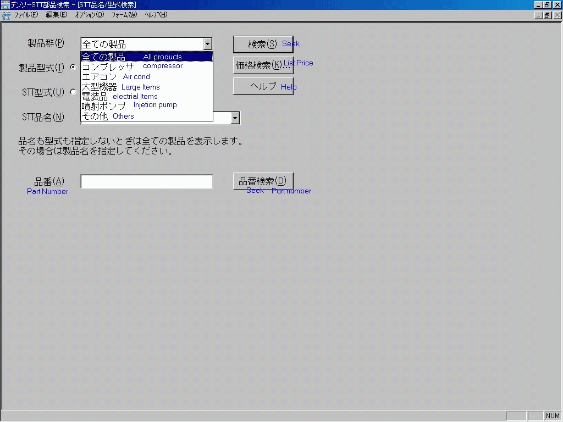Click the 品番検索 Part number search button
This screenshot has width=563, height=422.
point(263,181)
